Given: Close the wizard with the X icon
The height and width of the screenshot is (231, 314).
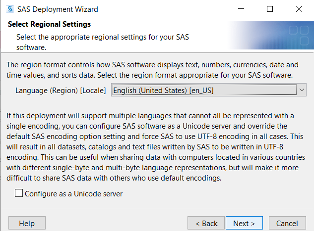Looking at the screenshot, I should [x=299, y=9].
